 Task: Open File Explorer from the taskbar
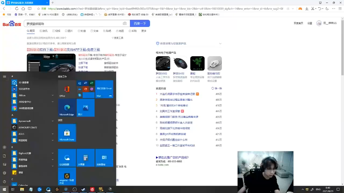[22, 189]
